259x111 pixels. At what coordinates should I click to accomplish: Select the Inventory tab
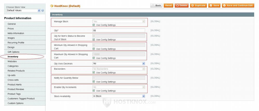click(25, 57)
